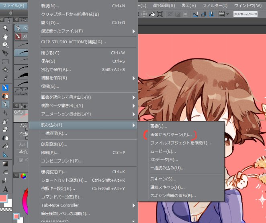Toggle Snap to Special Ruler
Screen dimensions: 266x223
pyautogui.click(x=204, y=14)
